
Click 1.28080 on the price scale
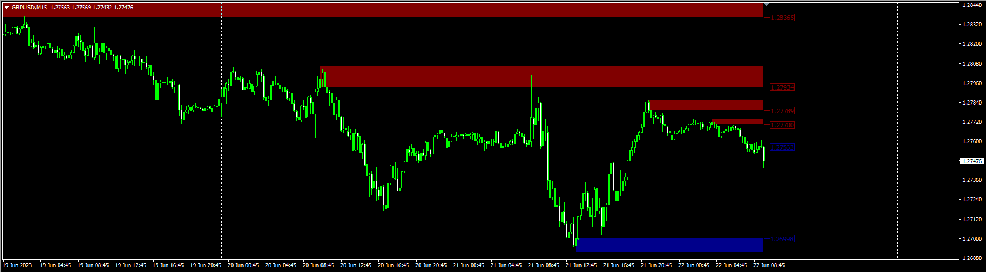[973, 63]
